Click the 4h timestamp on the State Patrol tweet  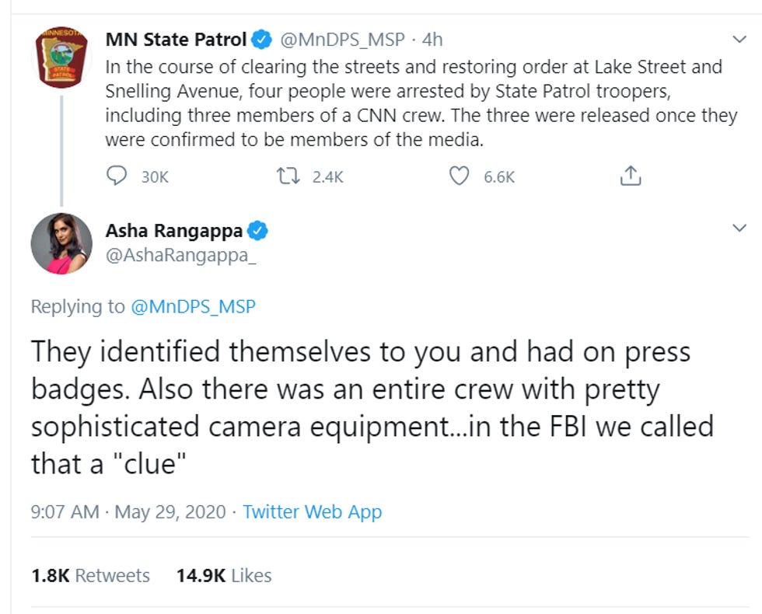point(431,39)
